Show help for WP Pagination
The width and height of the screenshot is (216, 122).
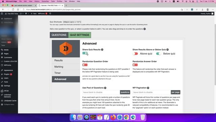[148, 88]
